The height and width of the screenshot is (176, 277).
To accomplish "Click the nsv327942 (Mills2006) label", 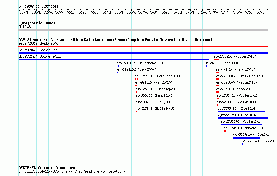I will [155, 108].
